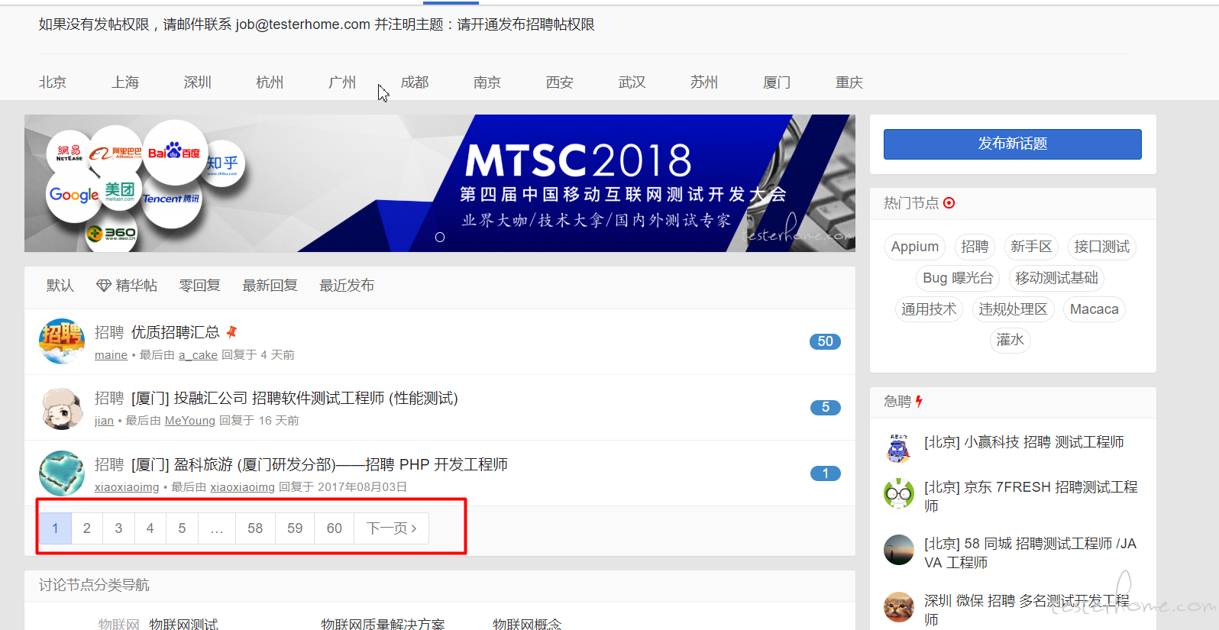Open the 物联网质量解决方案 node link
Screen dimensions: 1219x630
point(383,624)
